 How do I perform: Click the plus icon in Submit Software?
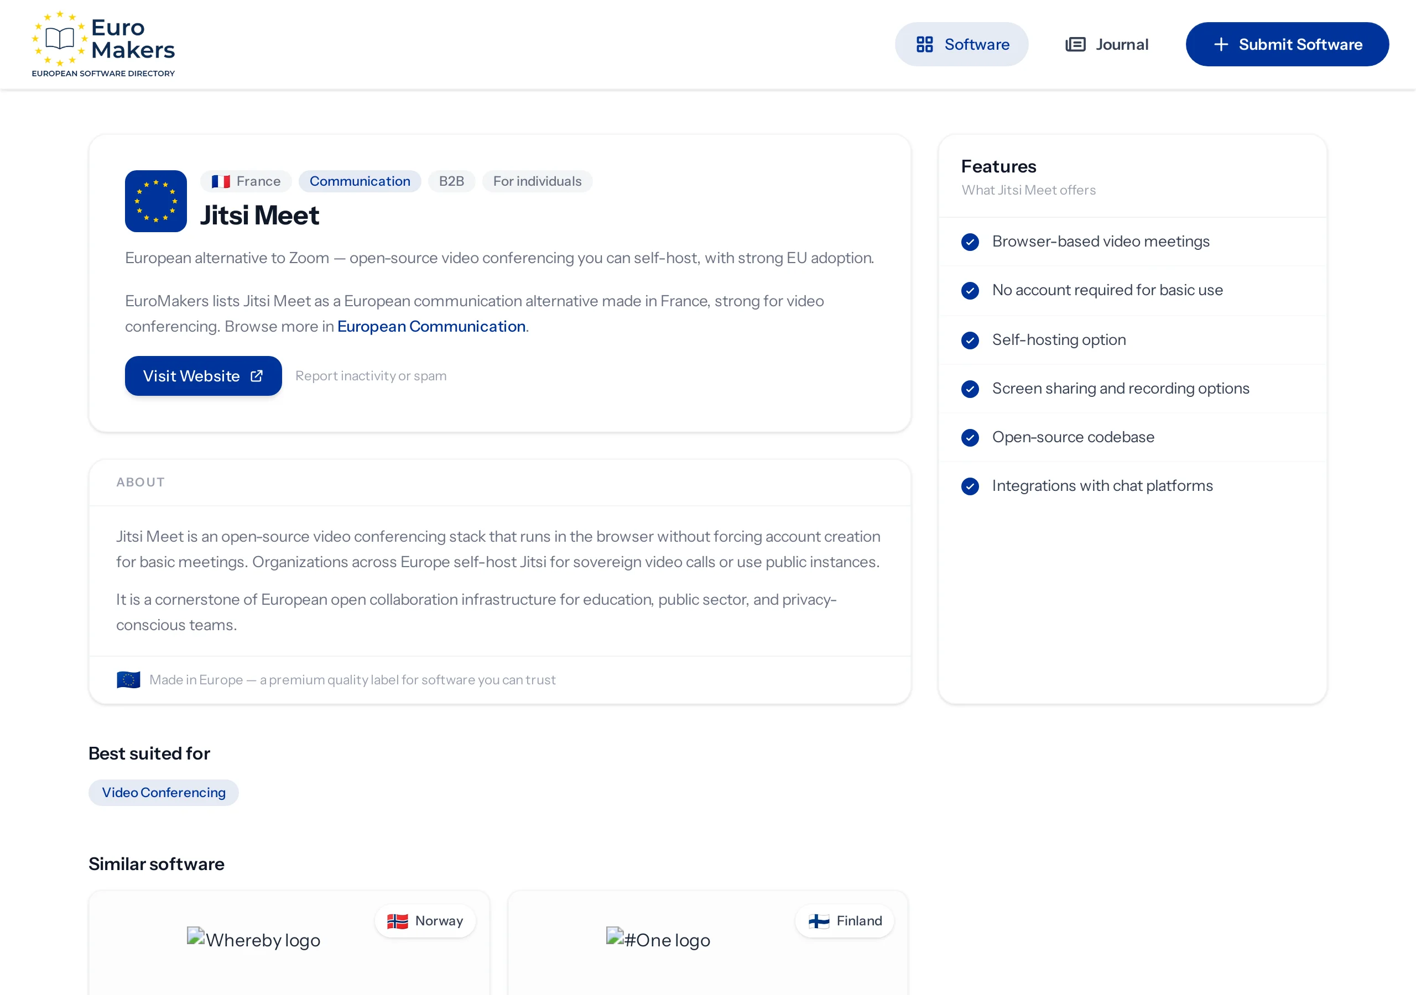(x=1221, y=44)
